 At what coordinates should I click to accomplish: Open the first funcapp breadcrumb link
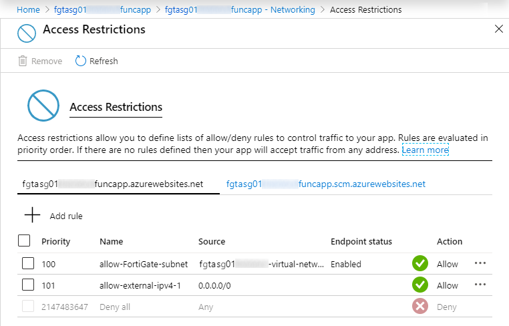(x=102, y=10)
